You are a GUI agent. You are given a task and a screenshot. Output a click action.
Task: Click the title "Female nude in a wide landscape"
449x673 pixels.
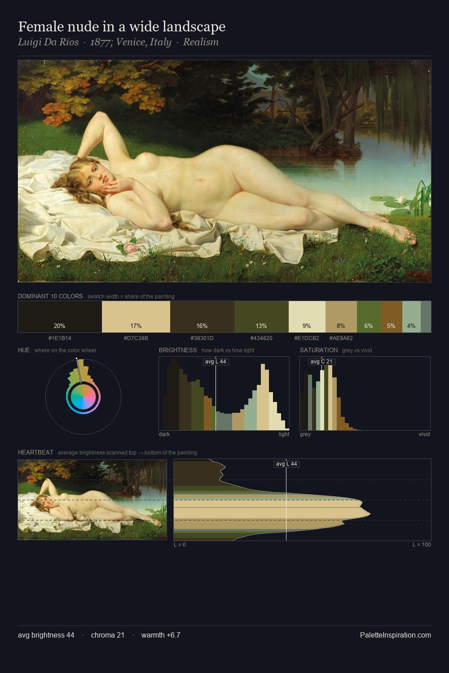122,27
